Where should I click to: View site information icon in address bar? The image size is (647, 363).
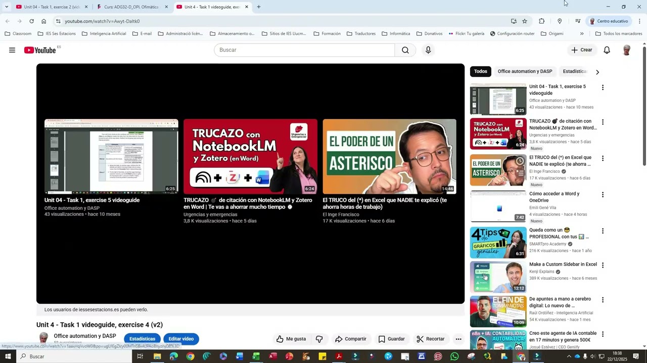[58, 21]
